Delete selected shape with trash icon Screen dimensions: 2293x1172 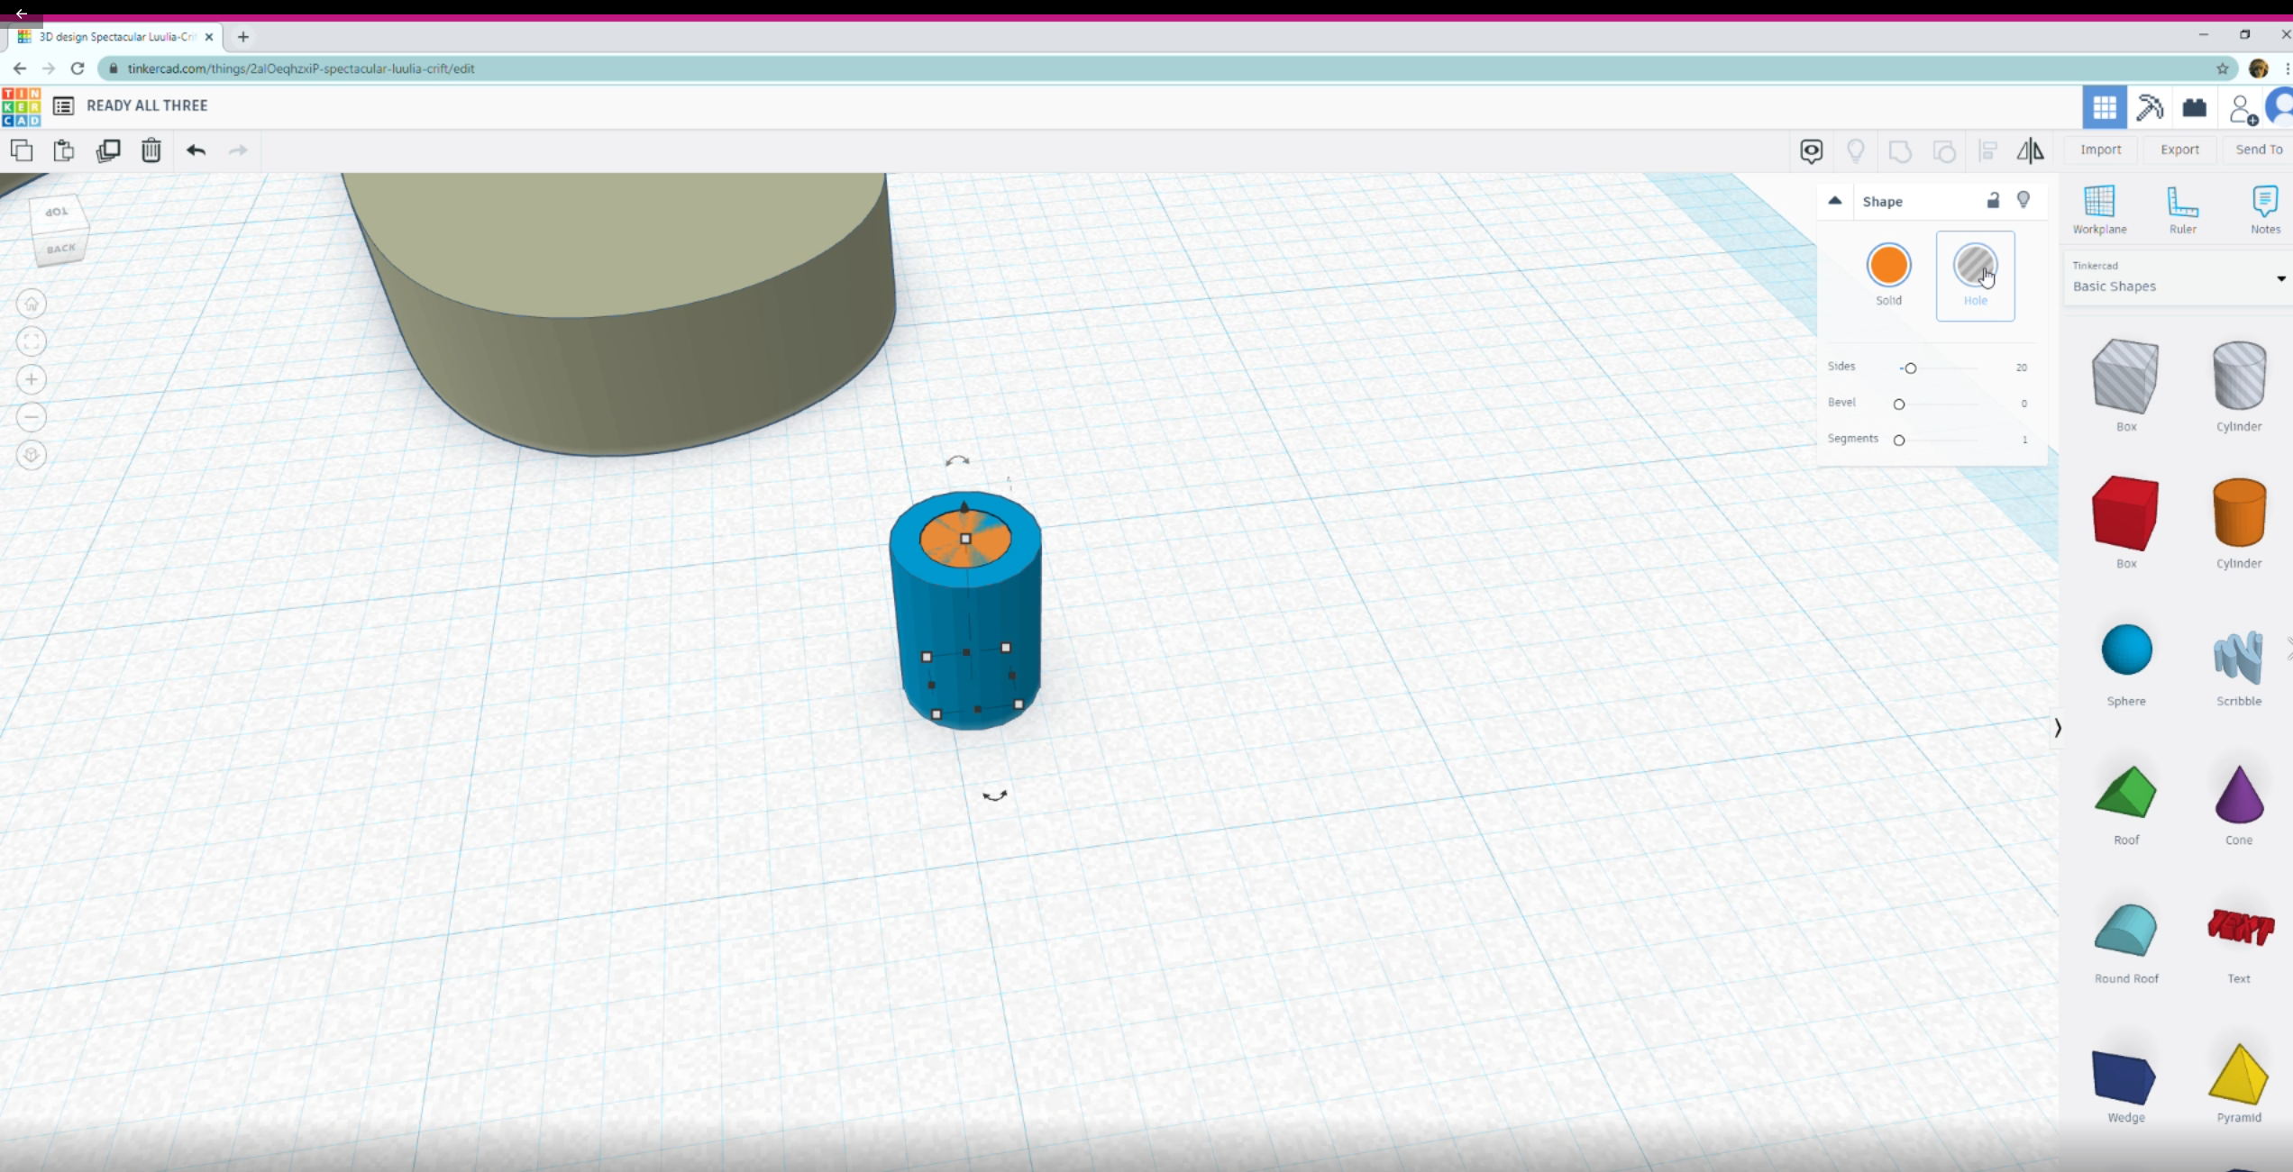tap(151, 150)
